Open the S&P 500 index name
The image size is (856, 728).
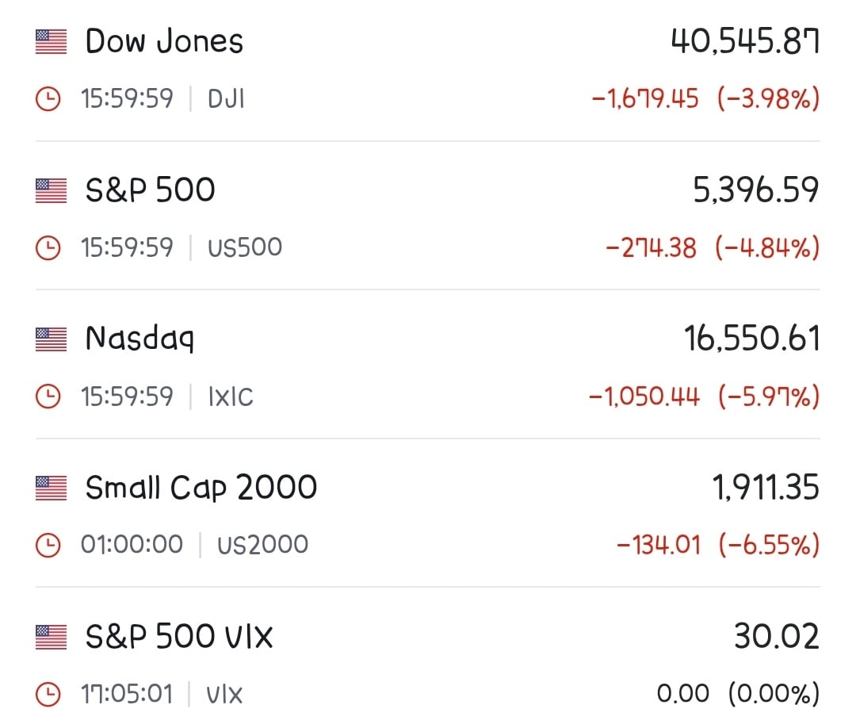pos(150,190)
